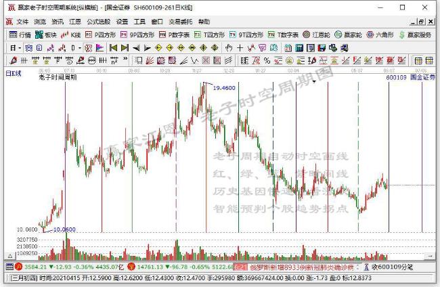
Task: Select the Gann fan lines tool
Action: coord(150,60)
